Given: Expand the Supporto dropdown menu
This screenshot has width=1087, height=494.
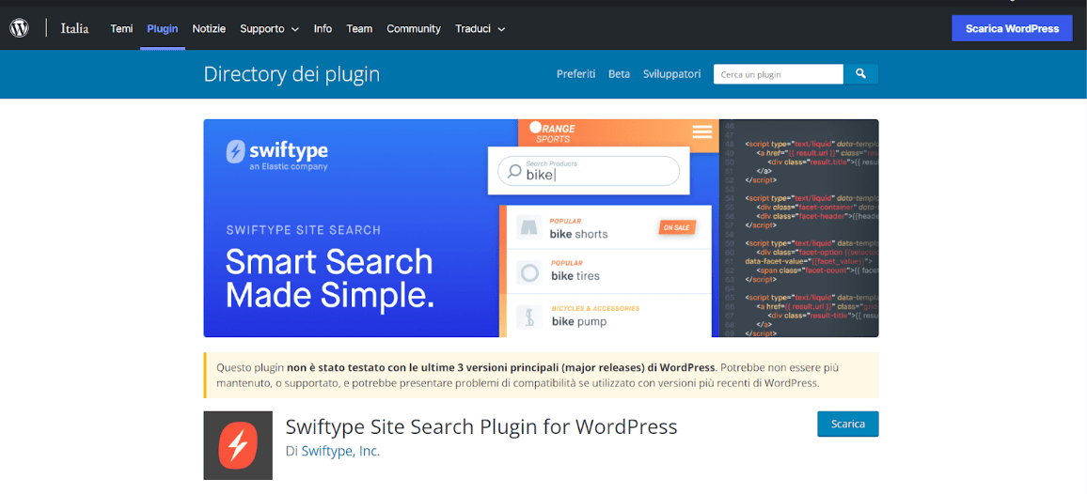Looking at the screenshot, I should tap(269, 28).
